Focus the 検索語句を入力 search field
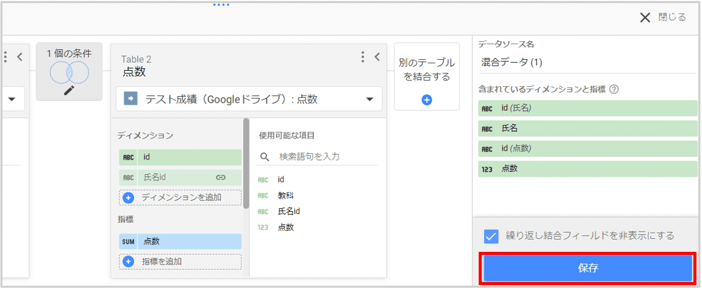This screenshot has height=290, width=702. click(x=317, y=156)
